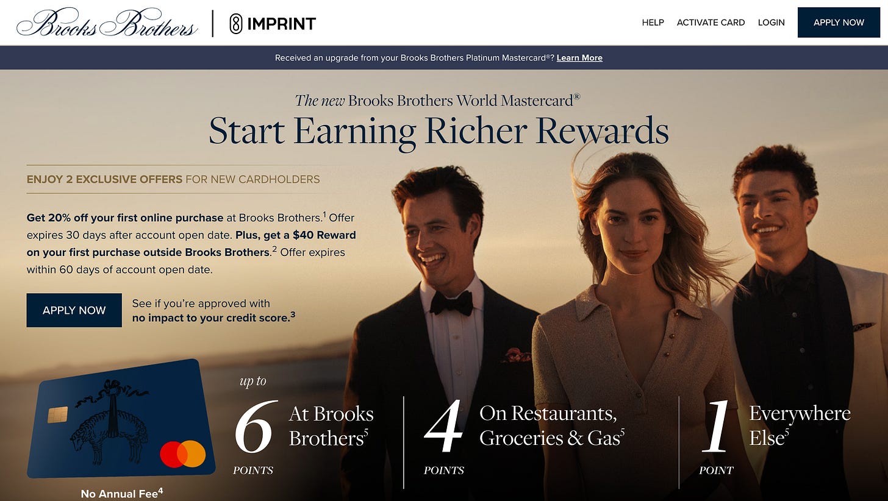This screenshot has height=501, width=888.
Task: Click the Imprint logo icon
Action: pyautogui.click(x=236, y=24)
